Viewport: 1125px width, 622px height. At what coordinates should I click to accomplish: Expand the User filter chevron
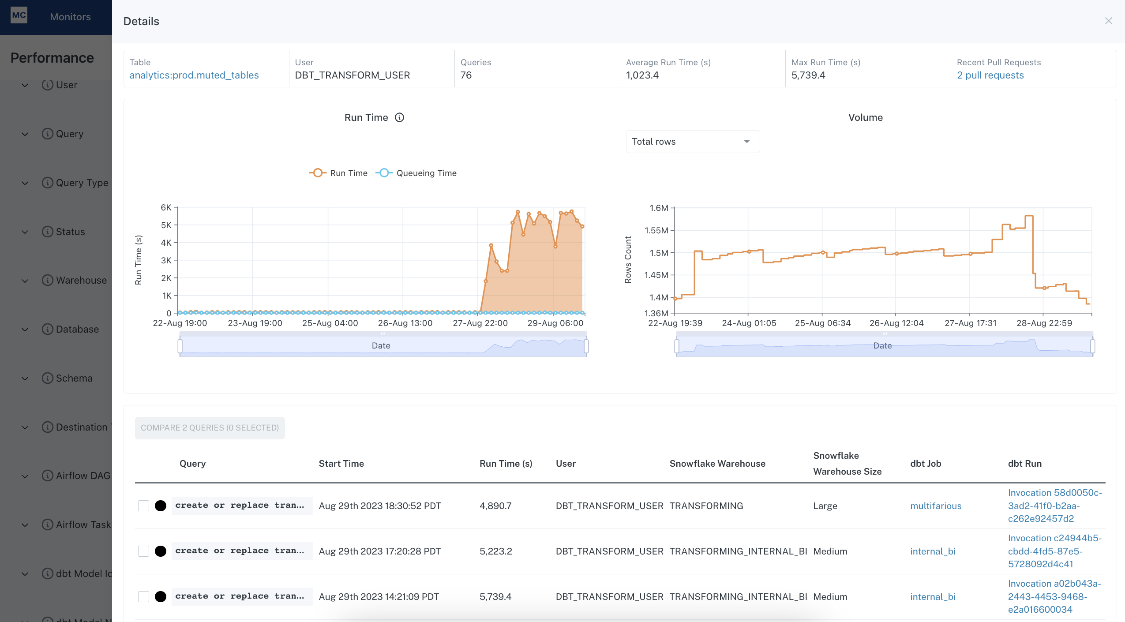[x=25, y=85]
